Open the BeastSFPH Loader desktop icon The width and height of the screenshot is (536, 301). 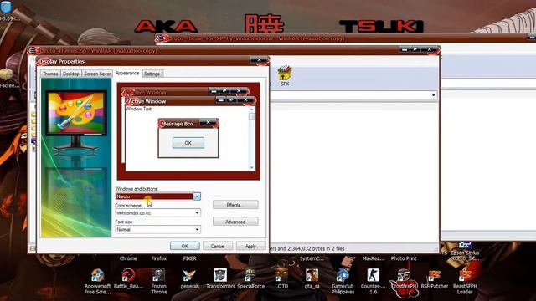pyautogui.click(x=465, y=282)
